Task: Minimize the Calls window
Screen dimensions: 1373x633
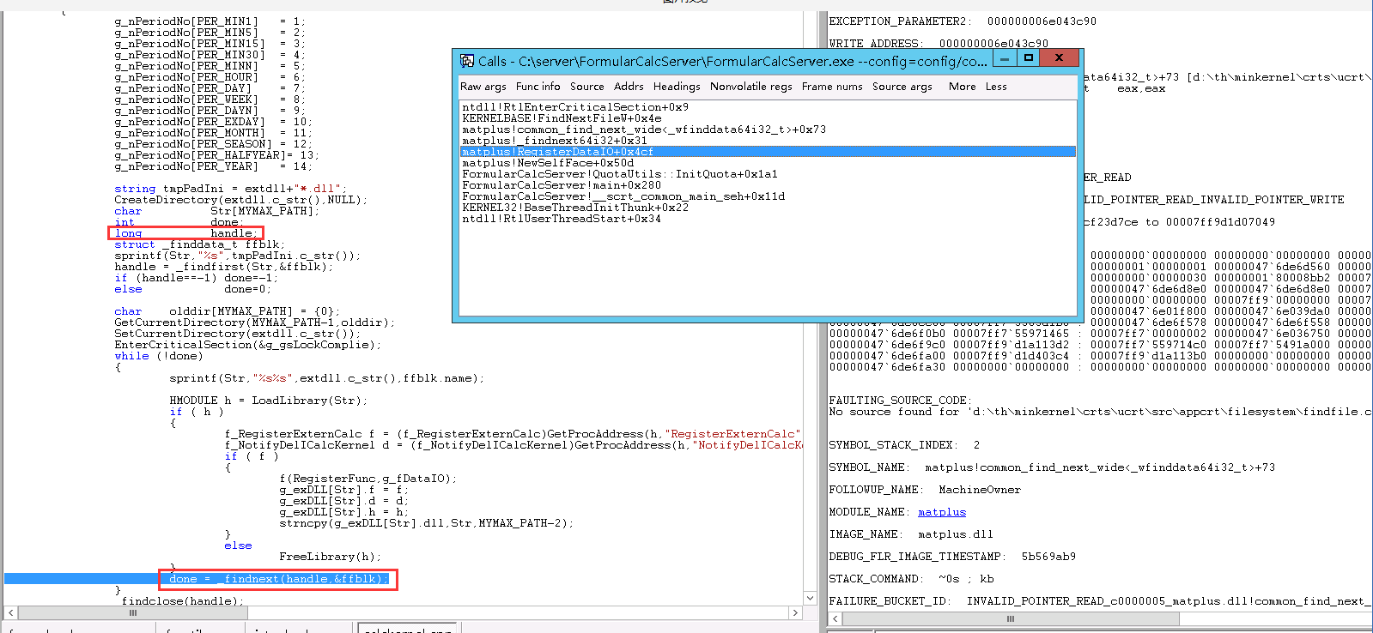Action: [x=1004, y=58]
